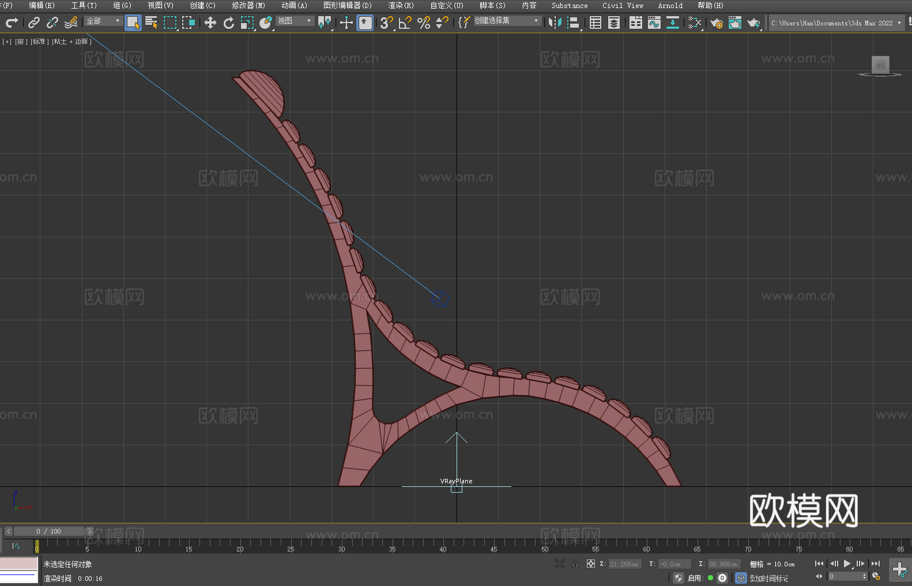
Task: Click the ViewCube in viewport corner
Action: (880, 66)
